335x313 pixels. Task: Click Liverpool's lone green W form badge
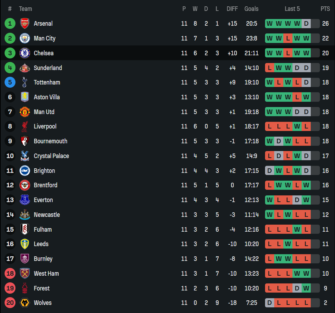click(297, 126)
